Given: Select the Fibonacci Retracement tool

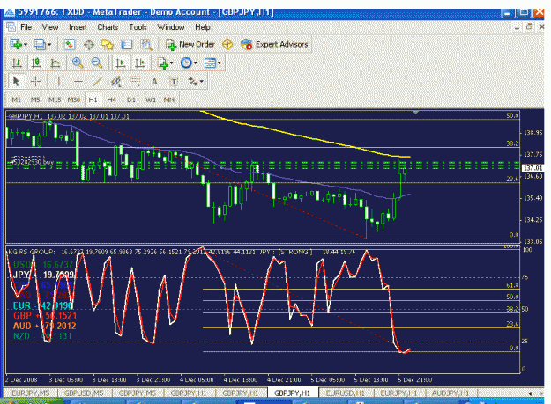Looking at the screenshot, I should 136,82.
